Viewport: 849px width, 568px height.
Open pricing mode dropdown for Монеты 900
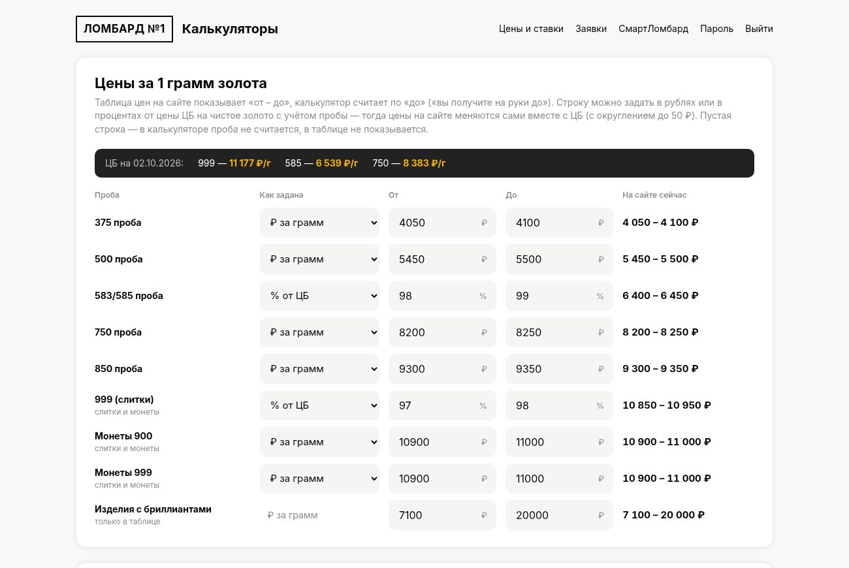[x=319, y=442]
